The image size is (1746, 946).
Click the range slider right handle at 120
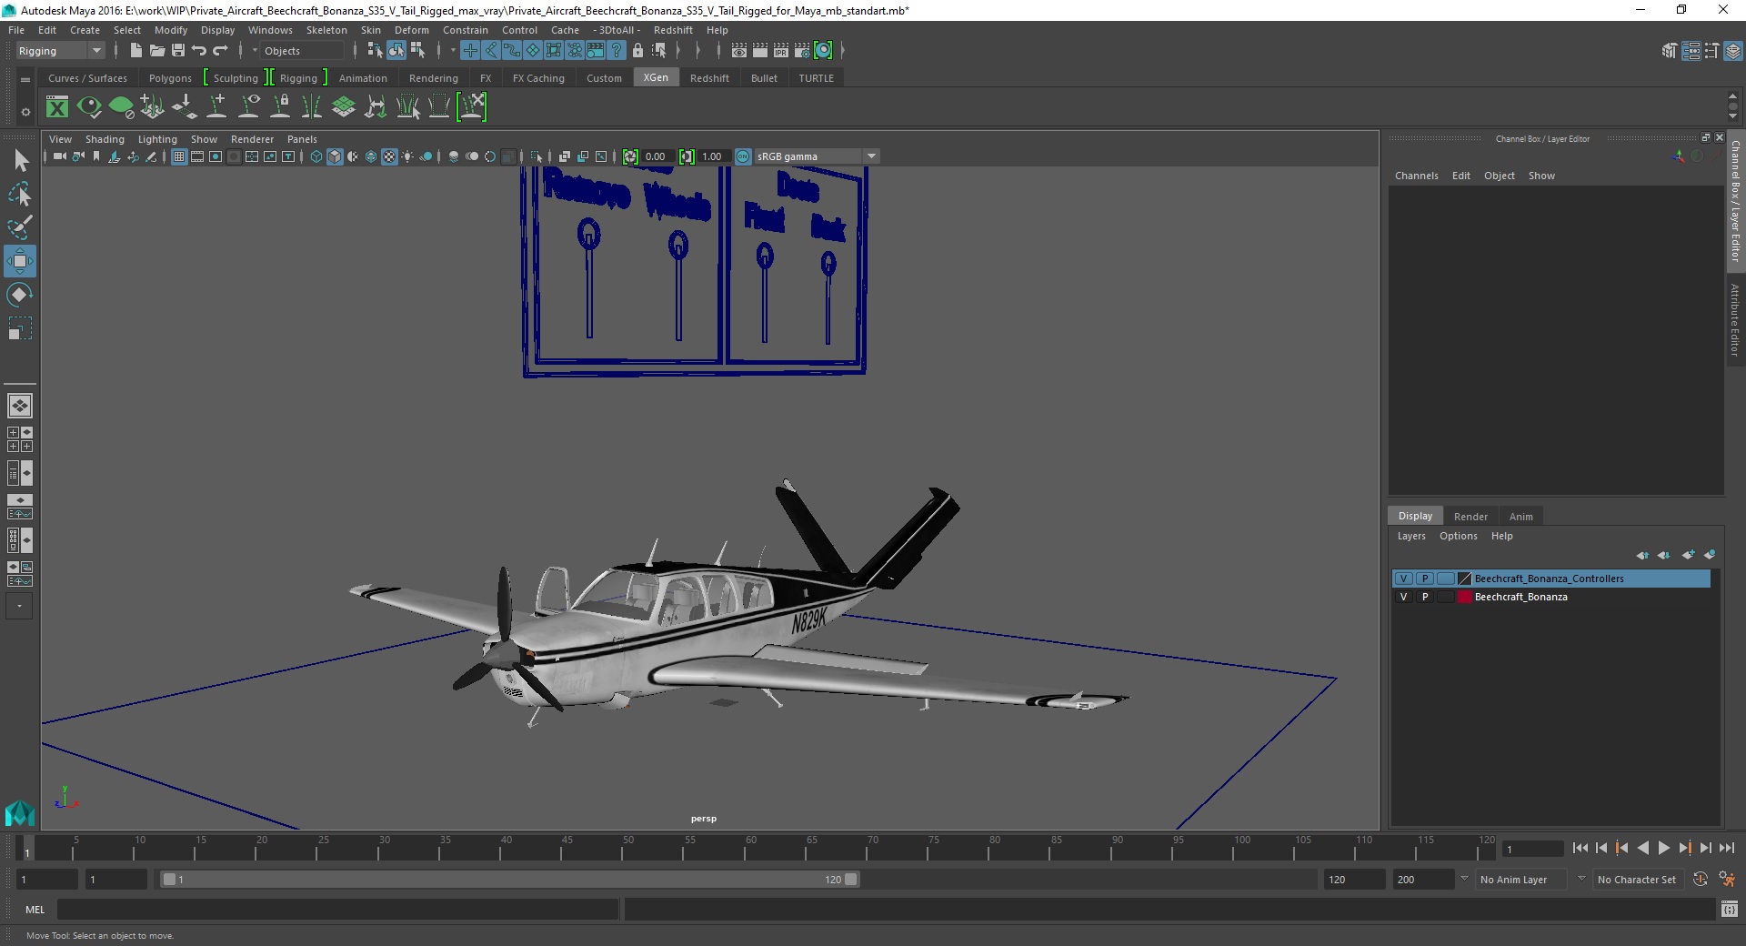coord(850,880)
